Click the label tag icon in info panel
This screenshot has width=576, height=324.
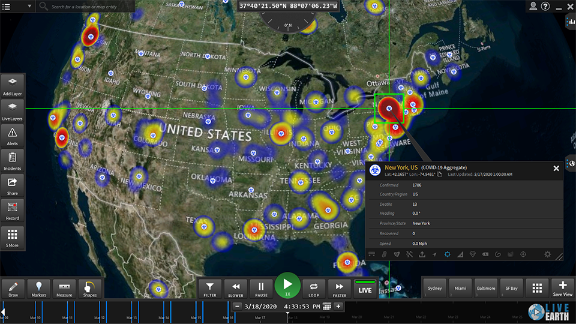[x=485, y=254]
